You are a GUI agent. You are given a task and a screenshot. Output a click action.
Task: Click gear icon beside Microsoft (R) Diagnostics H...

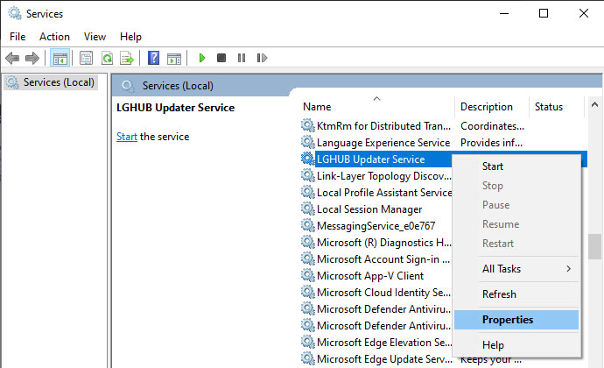point(308,242)
